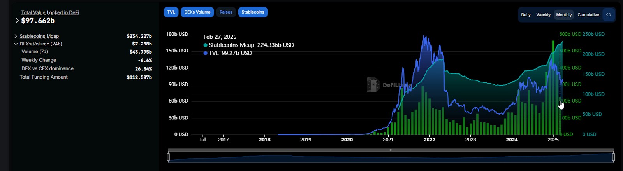Click the Total Funding Amount label
This screenshot has height=171, width=623.
44,77
